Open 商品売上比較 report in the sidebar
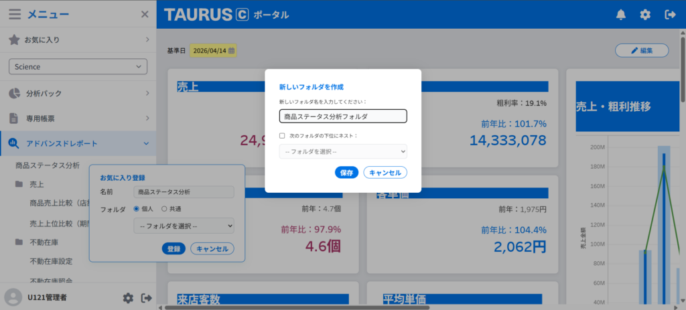Viewport: 686px width, 310px height. [59, 203]
